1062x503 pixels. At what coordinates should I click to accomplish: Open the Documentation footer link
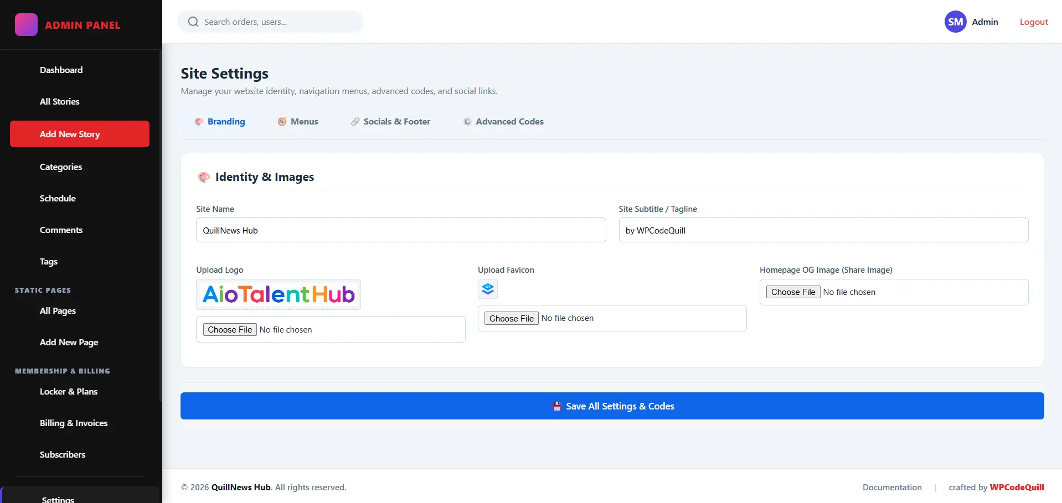pyautogui.click(x=892, y=488)
